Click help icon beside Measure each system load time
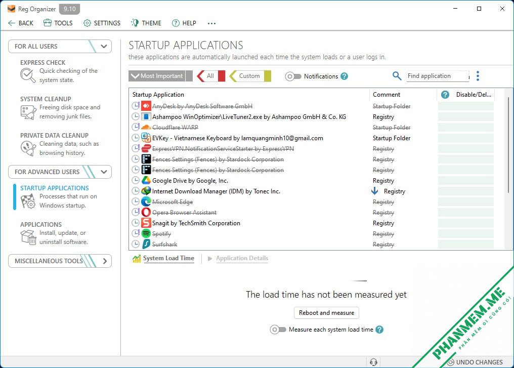 [379, 330]
